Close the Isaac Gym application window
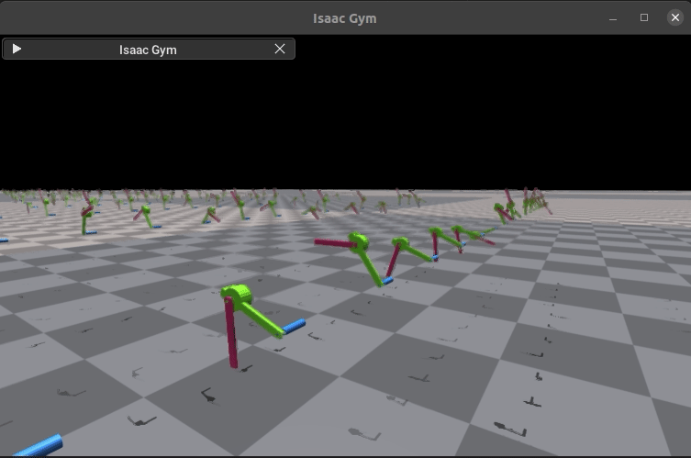The height and width of the screenshot is (458, 691). (675, 17)
